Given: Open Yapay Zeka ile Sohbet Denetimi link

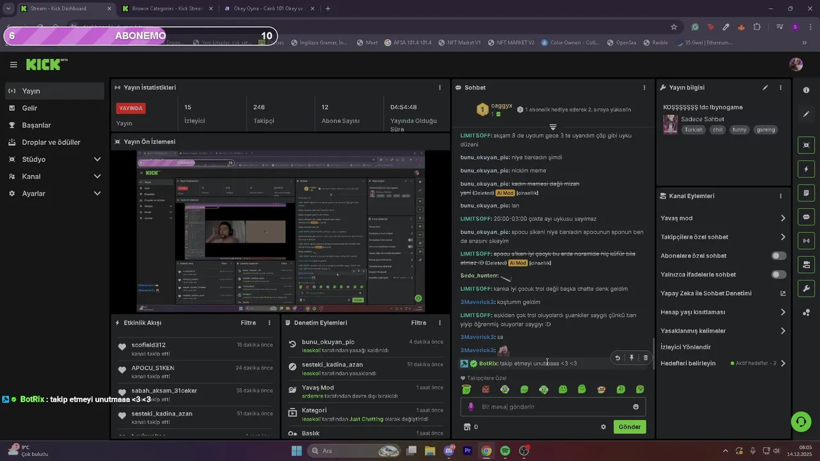Looking at the screenshot, I should 723,293.
